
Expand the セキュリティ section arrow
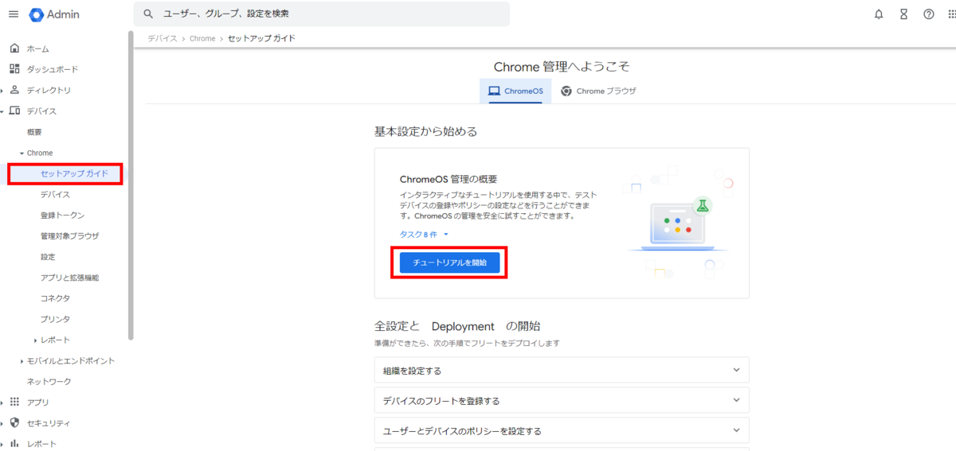pos(2,423)
